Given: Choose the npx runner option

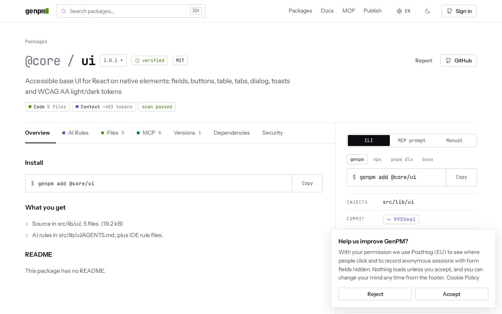Looking at the screenshot, I should point(377,159).
